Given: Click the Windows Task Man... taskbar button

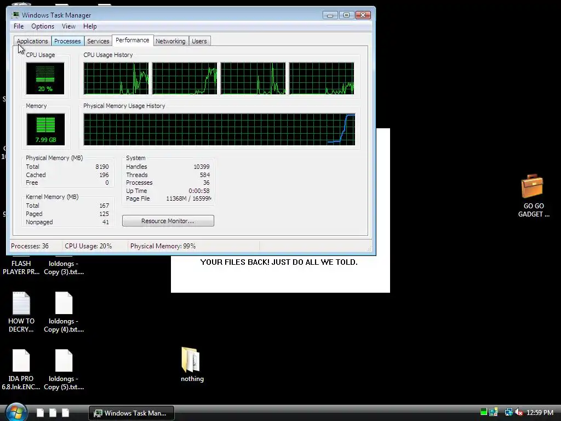Looking at the screenshot, I should [x=131, y=413].
